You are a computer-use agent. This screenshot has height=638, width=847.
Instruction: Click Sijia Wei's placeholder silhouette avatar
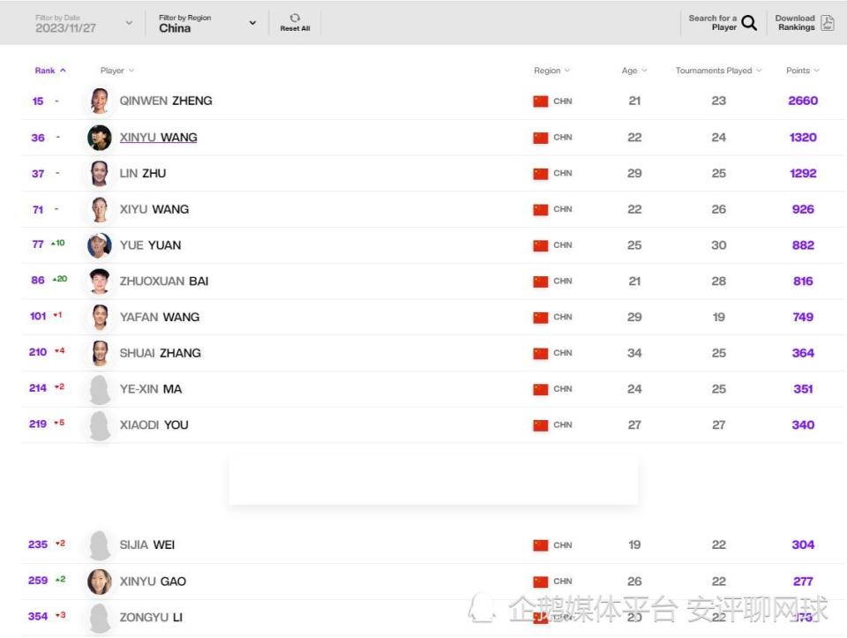tap(100, 545)
